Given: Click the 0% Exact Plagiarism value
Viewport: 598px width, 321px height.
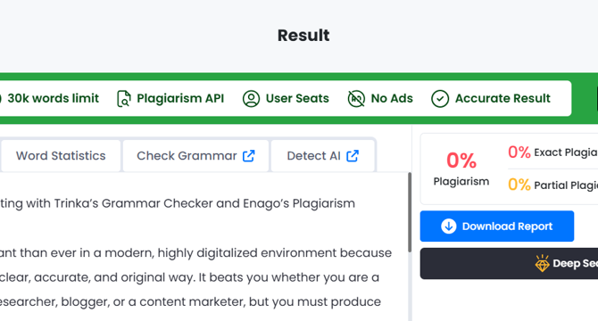Looking at the screenshot, I should coord(519,152).
